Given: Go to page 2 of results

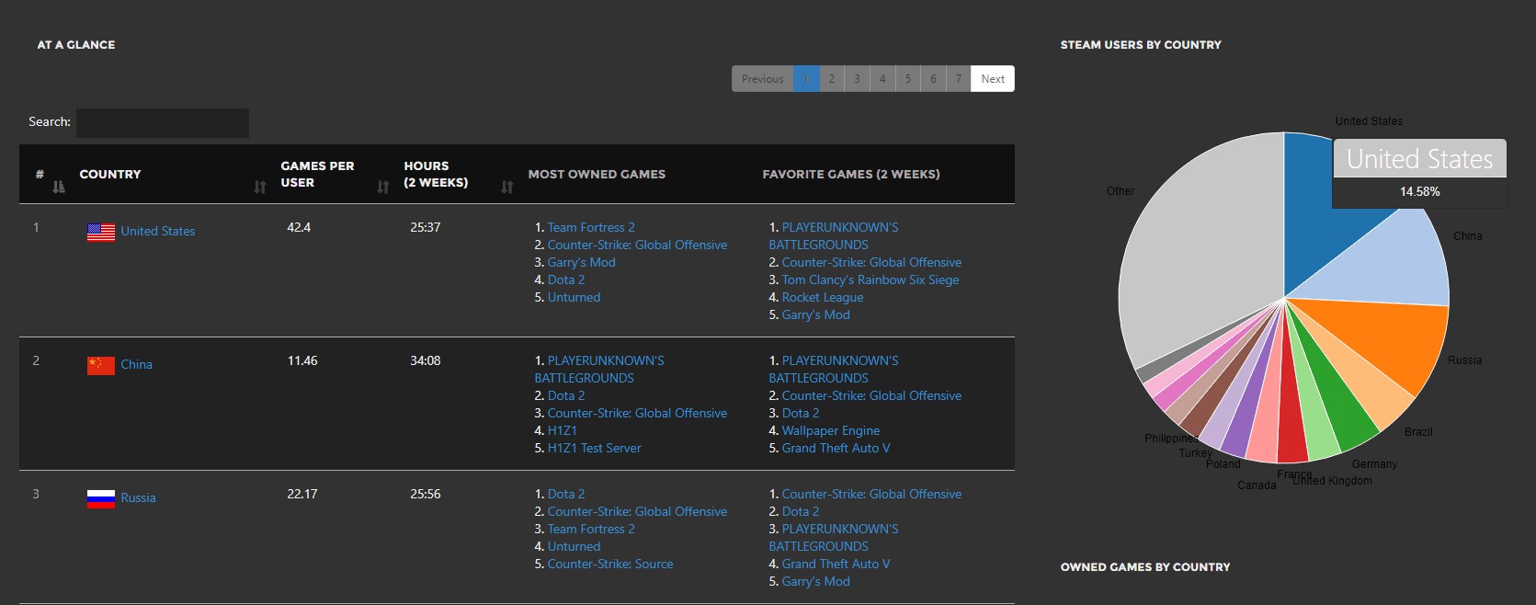Looking at the screenshot, I should pyautogui.click(x=832, y=79).
